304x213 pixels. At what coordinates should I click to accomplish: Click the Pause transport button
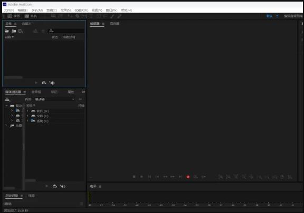149,177
